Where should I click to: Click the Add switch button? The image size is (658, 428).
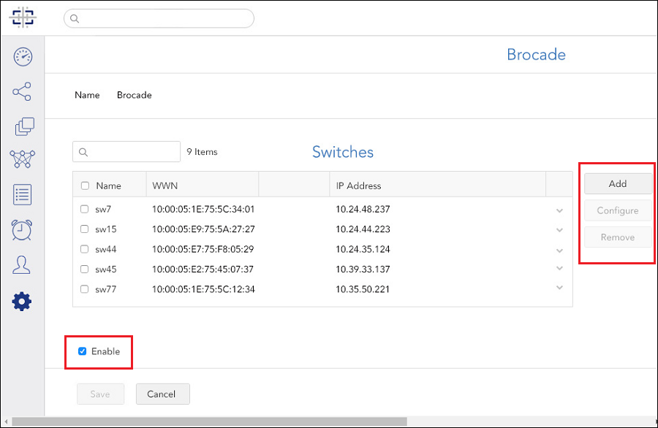pyautogui.click(x=618, y=183)
